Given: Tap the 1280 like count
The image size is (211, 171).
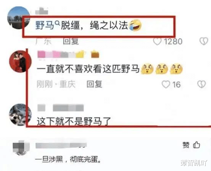Looking at the screenshot, I should coord(173,41).
